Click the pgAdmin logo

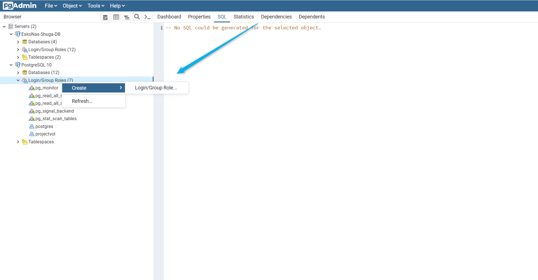(x=20, y=6)
